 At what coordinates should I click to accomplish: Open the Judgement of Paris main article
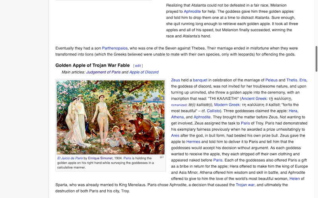click(x=103, y=72)
